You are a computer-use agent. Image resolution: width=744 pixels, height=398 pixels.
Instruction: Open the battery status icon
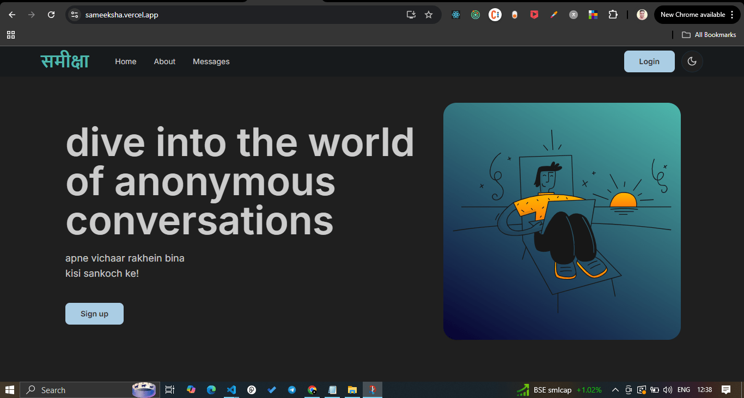point(655,390)
